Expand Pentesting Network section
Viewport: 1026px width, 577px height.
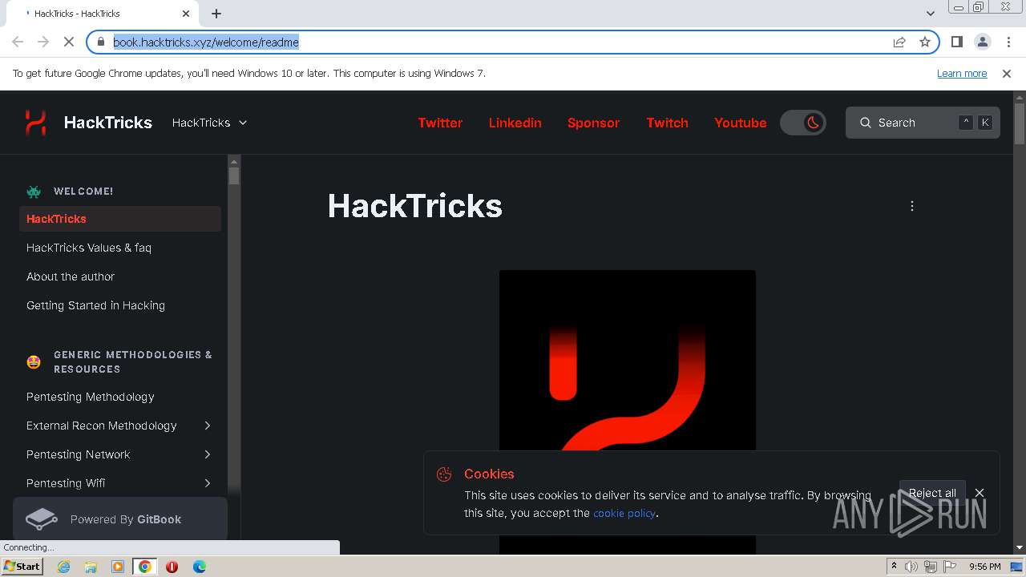click(207, 454)
